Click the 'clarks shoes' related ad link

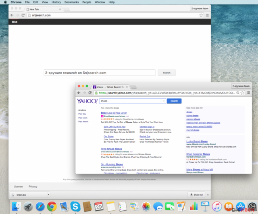coord(192,116)
